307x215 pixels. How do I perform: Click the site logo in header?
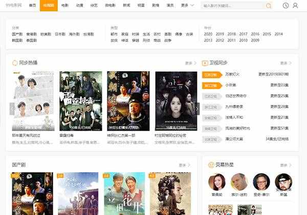pyautogui.click(x=14, y=5)
